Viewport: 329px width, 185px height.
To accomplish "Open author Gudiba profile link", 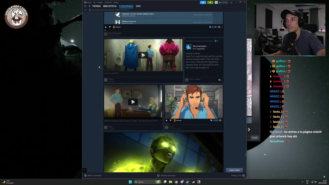I will pos(111,79).
